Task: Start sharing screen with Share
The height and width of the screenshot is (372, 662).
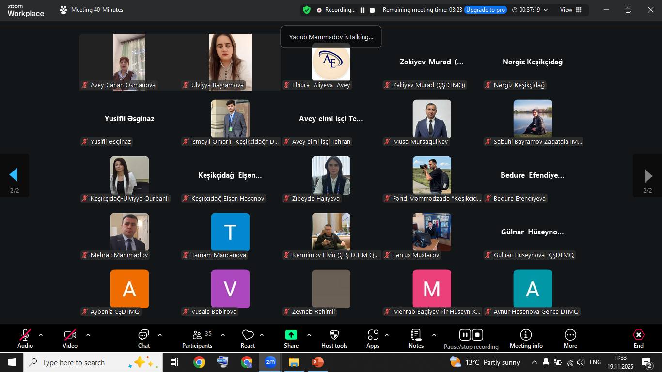Action: 291,338
